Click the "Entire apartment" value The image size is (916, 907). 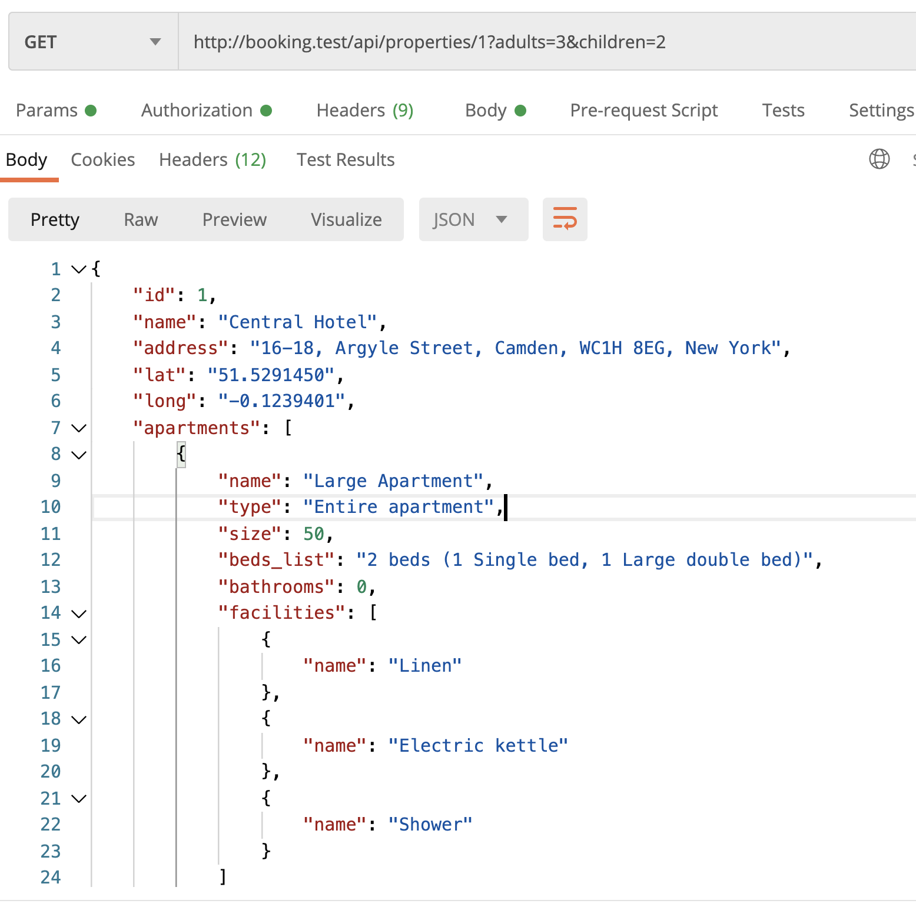pyautogui.click(x=399, y=507)
